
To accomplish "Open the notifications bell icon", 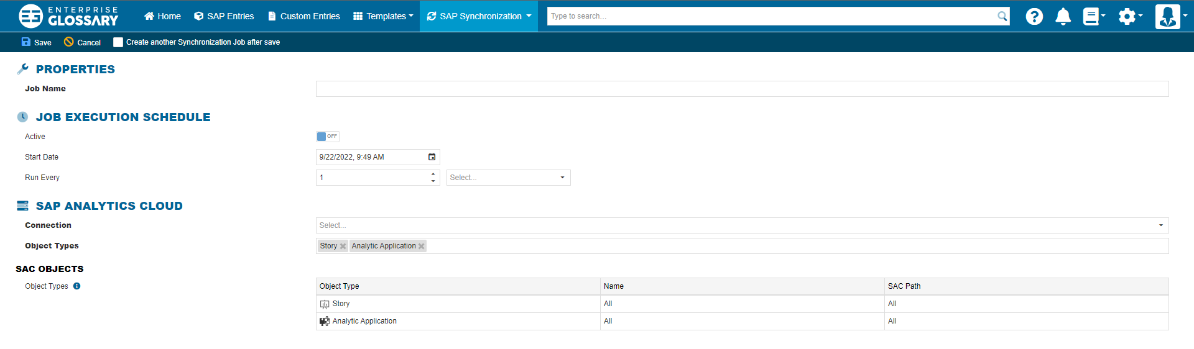I will coord(1063,16).
